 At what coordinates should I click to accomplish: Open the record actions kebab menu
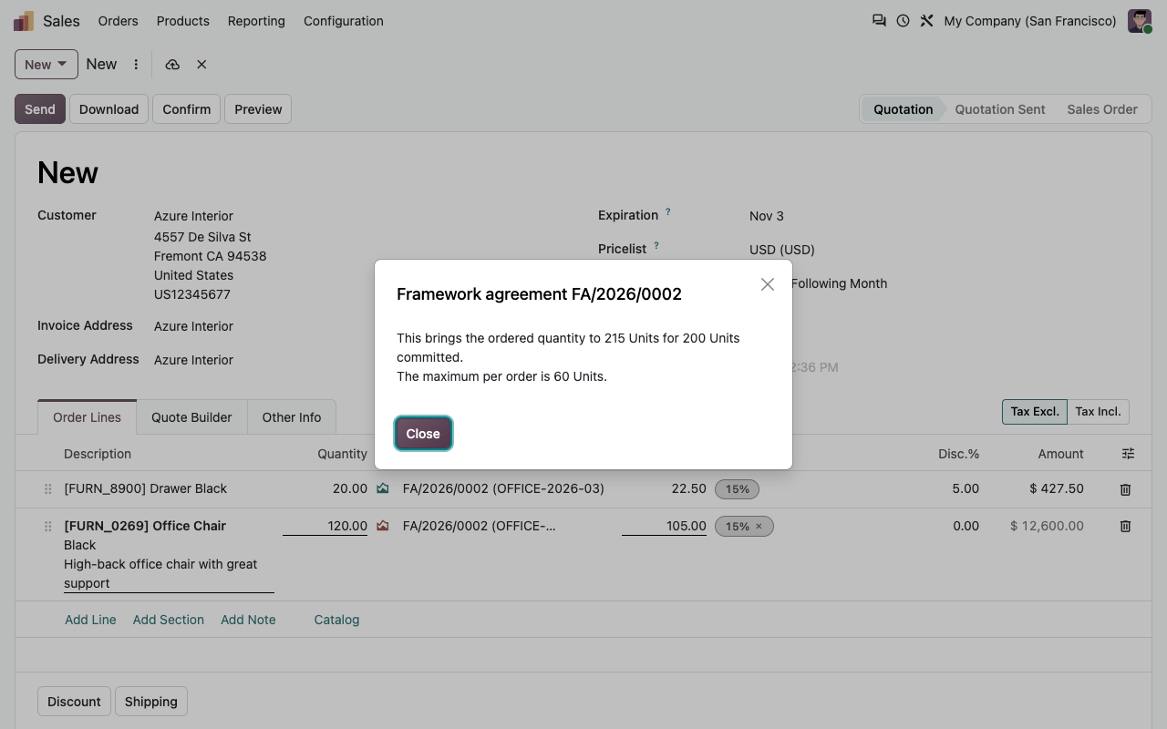click(x=136, y=65)
